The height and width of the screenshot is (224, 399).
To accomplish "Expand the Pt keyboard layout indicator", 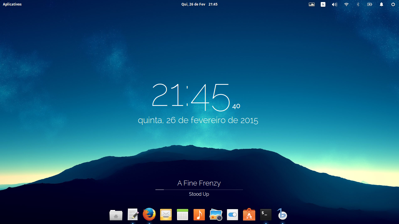I will point(323,4).
